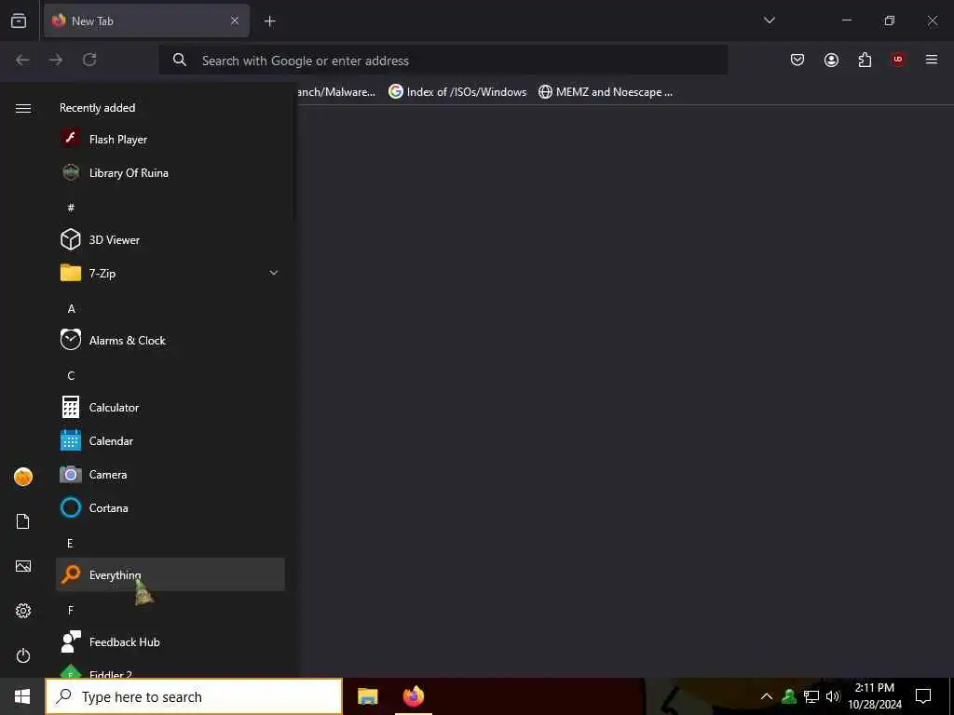
Task: Expand Start menu hamburger navigation
Action: (23, 108)
